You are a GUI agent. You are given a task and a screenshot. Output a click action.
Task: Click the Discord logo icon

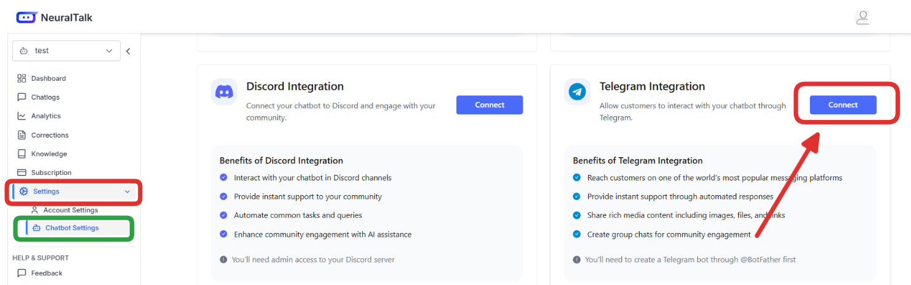tap(224, 92)
